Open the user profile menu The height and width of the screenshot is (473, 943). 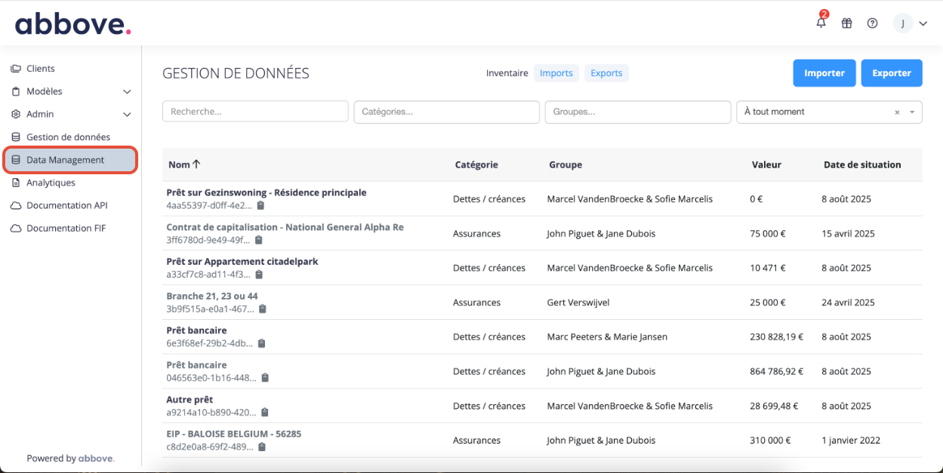[910, 23]
